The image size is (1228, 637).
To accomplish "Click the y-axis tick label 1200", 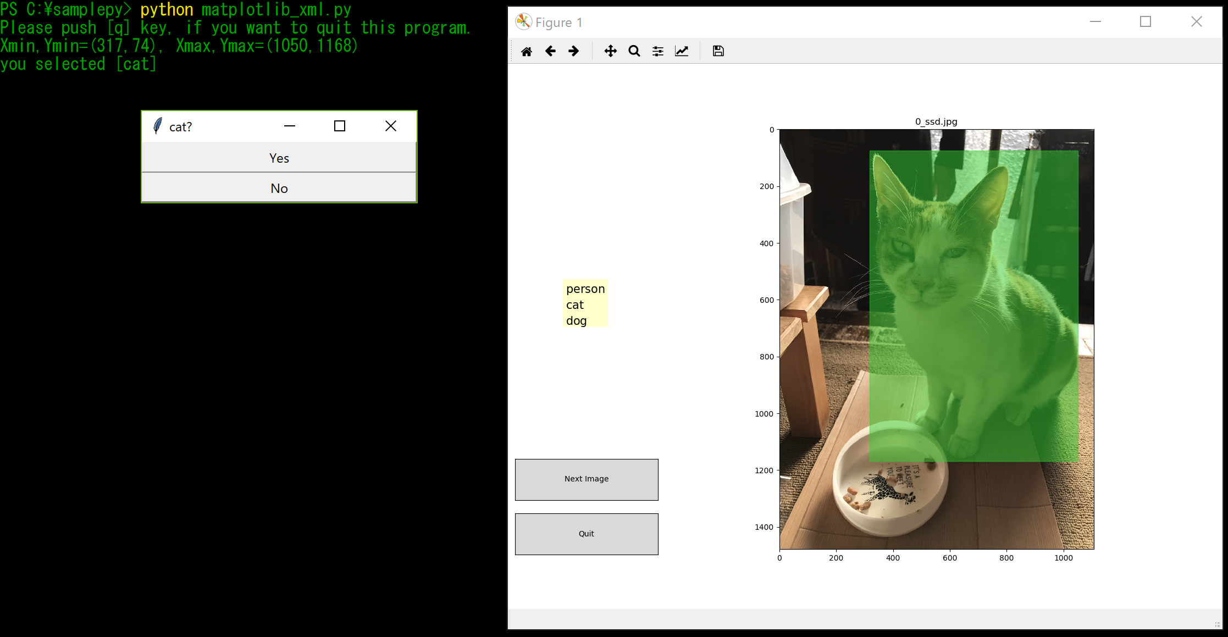I will 764,470.
